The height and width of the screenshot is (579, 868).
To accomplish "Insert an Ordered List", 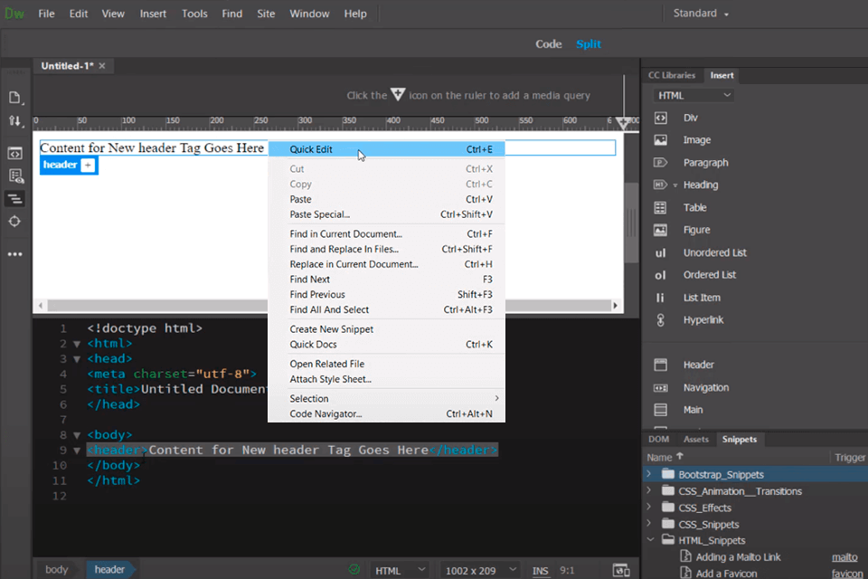I will click(x=709, y=275).
